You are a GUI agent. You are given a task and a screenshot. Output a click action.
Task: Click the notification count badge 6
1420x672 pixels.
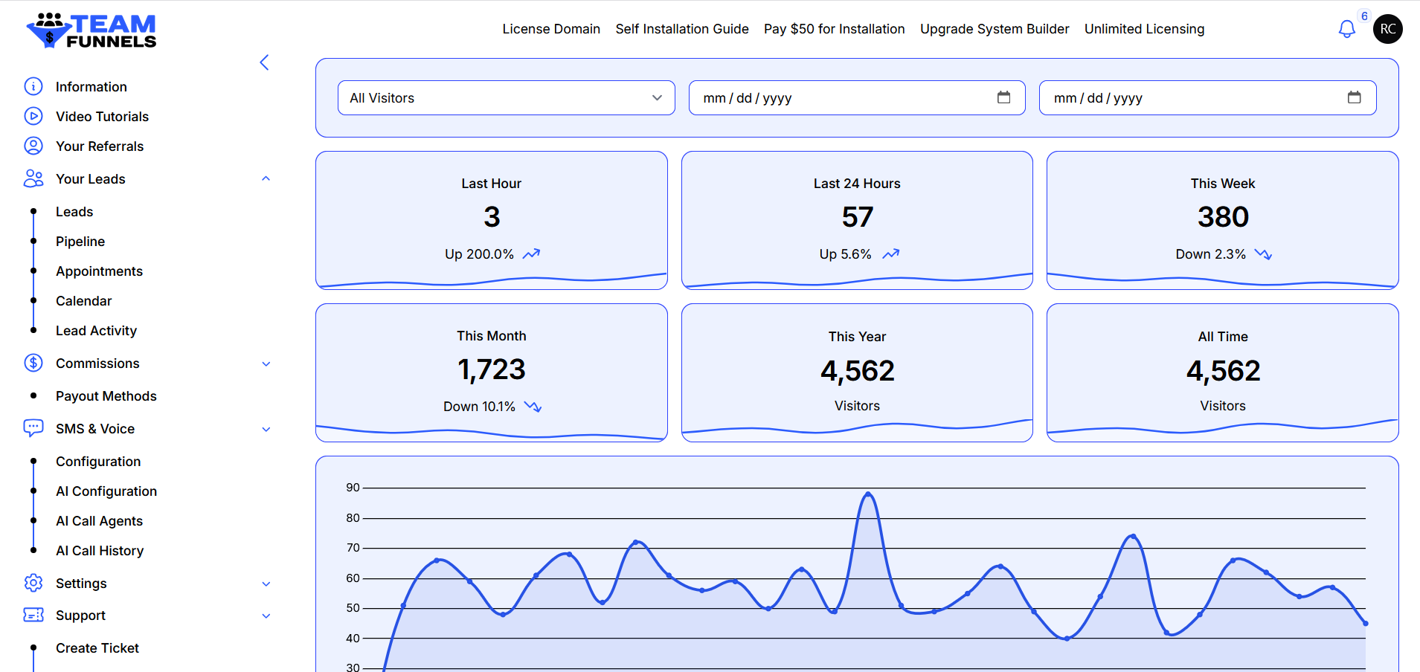(1364, 16)
